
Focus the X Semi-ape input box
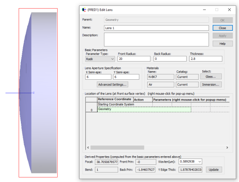(x=98, y=77)
